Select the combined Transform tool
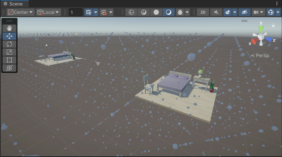This screenshot has height=157, width=282. 9,68
